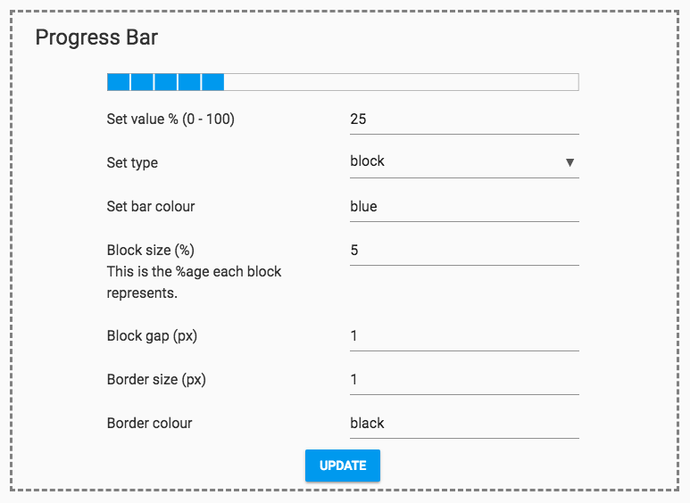Focus the Border size (px) input
This screenshot has width=690, height=503.
pos(464,380)
